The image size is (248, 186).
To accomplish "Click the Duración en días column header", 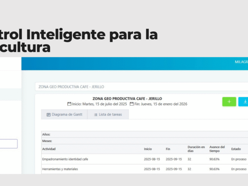I will pyautogui.click(x=196, y=149).
